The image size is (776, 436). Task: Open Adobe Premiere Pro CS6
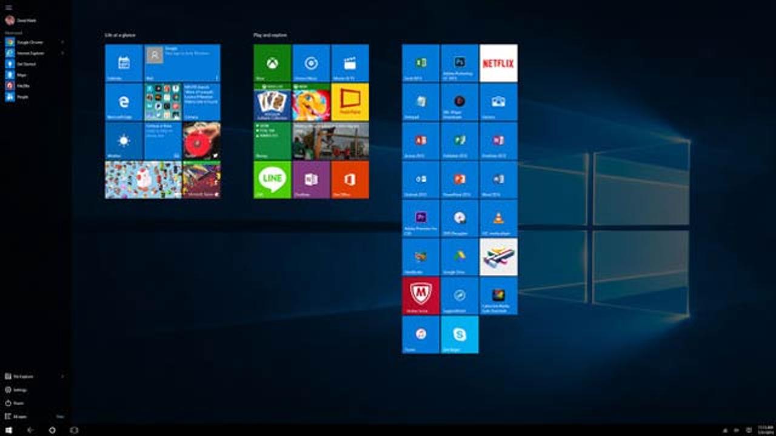(420, 218)
